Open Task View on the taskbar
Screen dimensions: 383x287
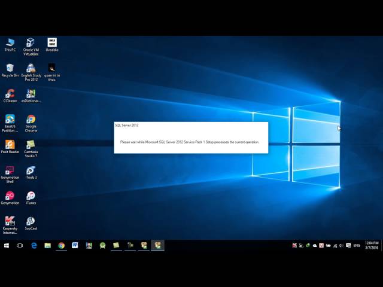coord(20,246)
